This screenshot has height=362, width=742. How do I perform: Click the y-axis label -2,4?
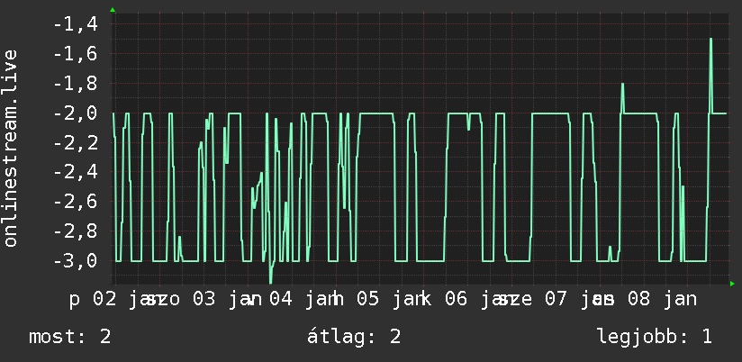pos(76,172)
